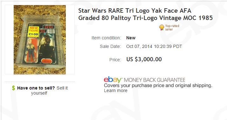Viewport: 227px width, 120px height.
Task: Click the New item condition value
Action: [x=131, y=38]
